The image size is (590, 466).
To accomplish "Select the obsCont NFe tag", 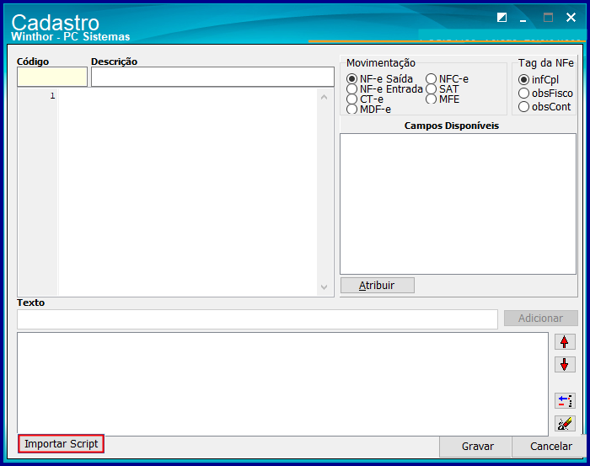I will 544,107.
